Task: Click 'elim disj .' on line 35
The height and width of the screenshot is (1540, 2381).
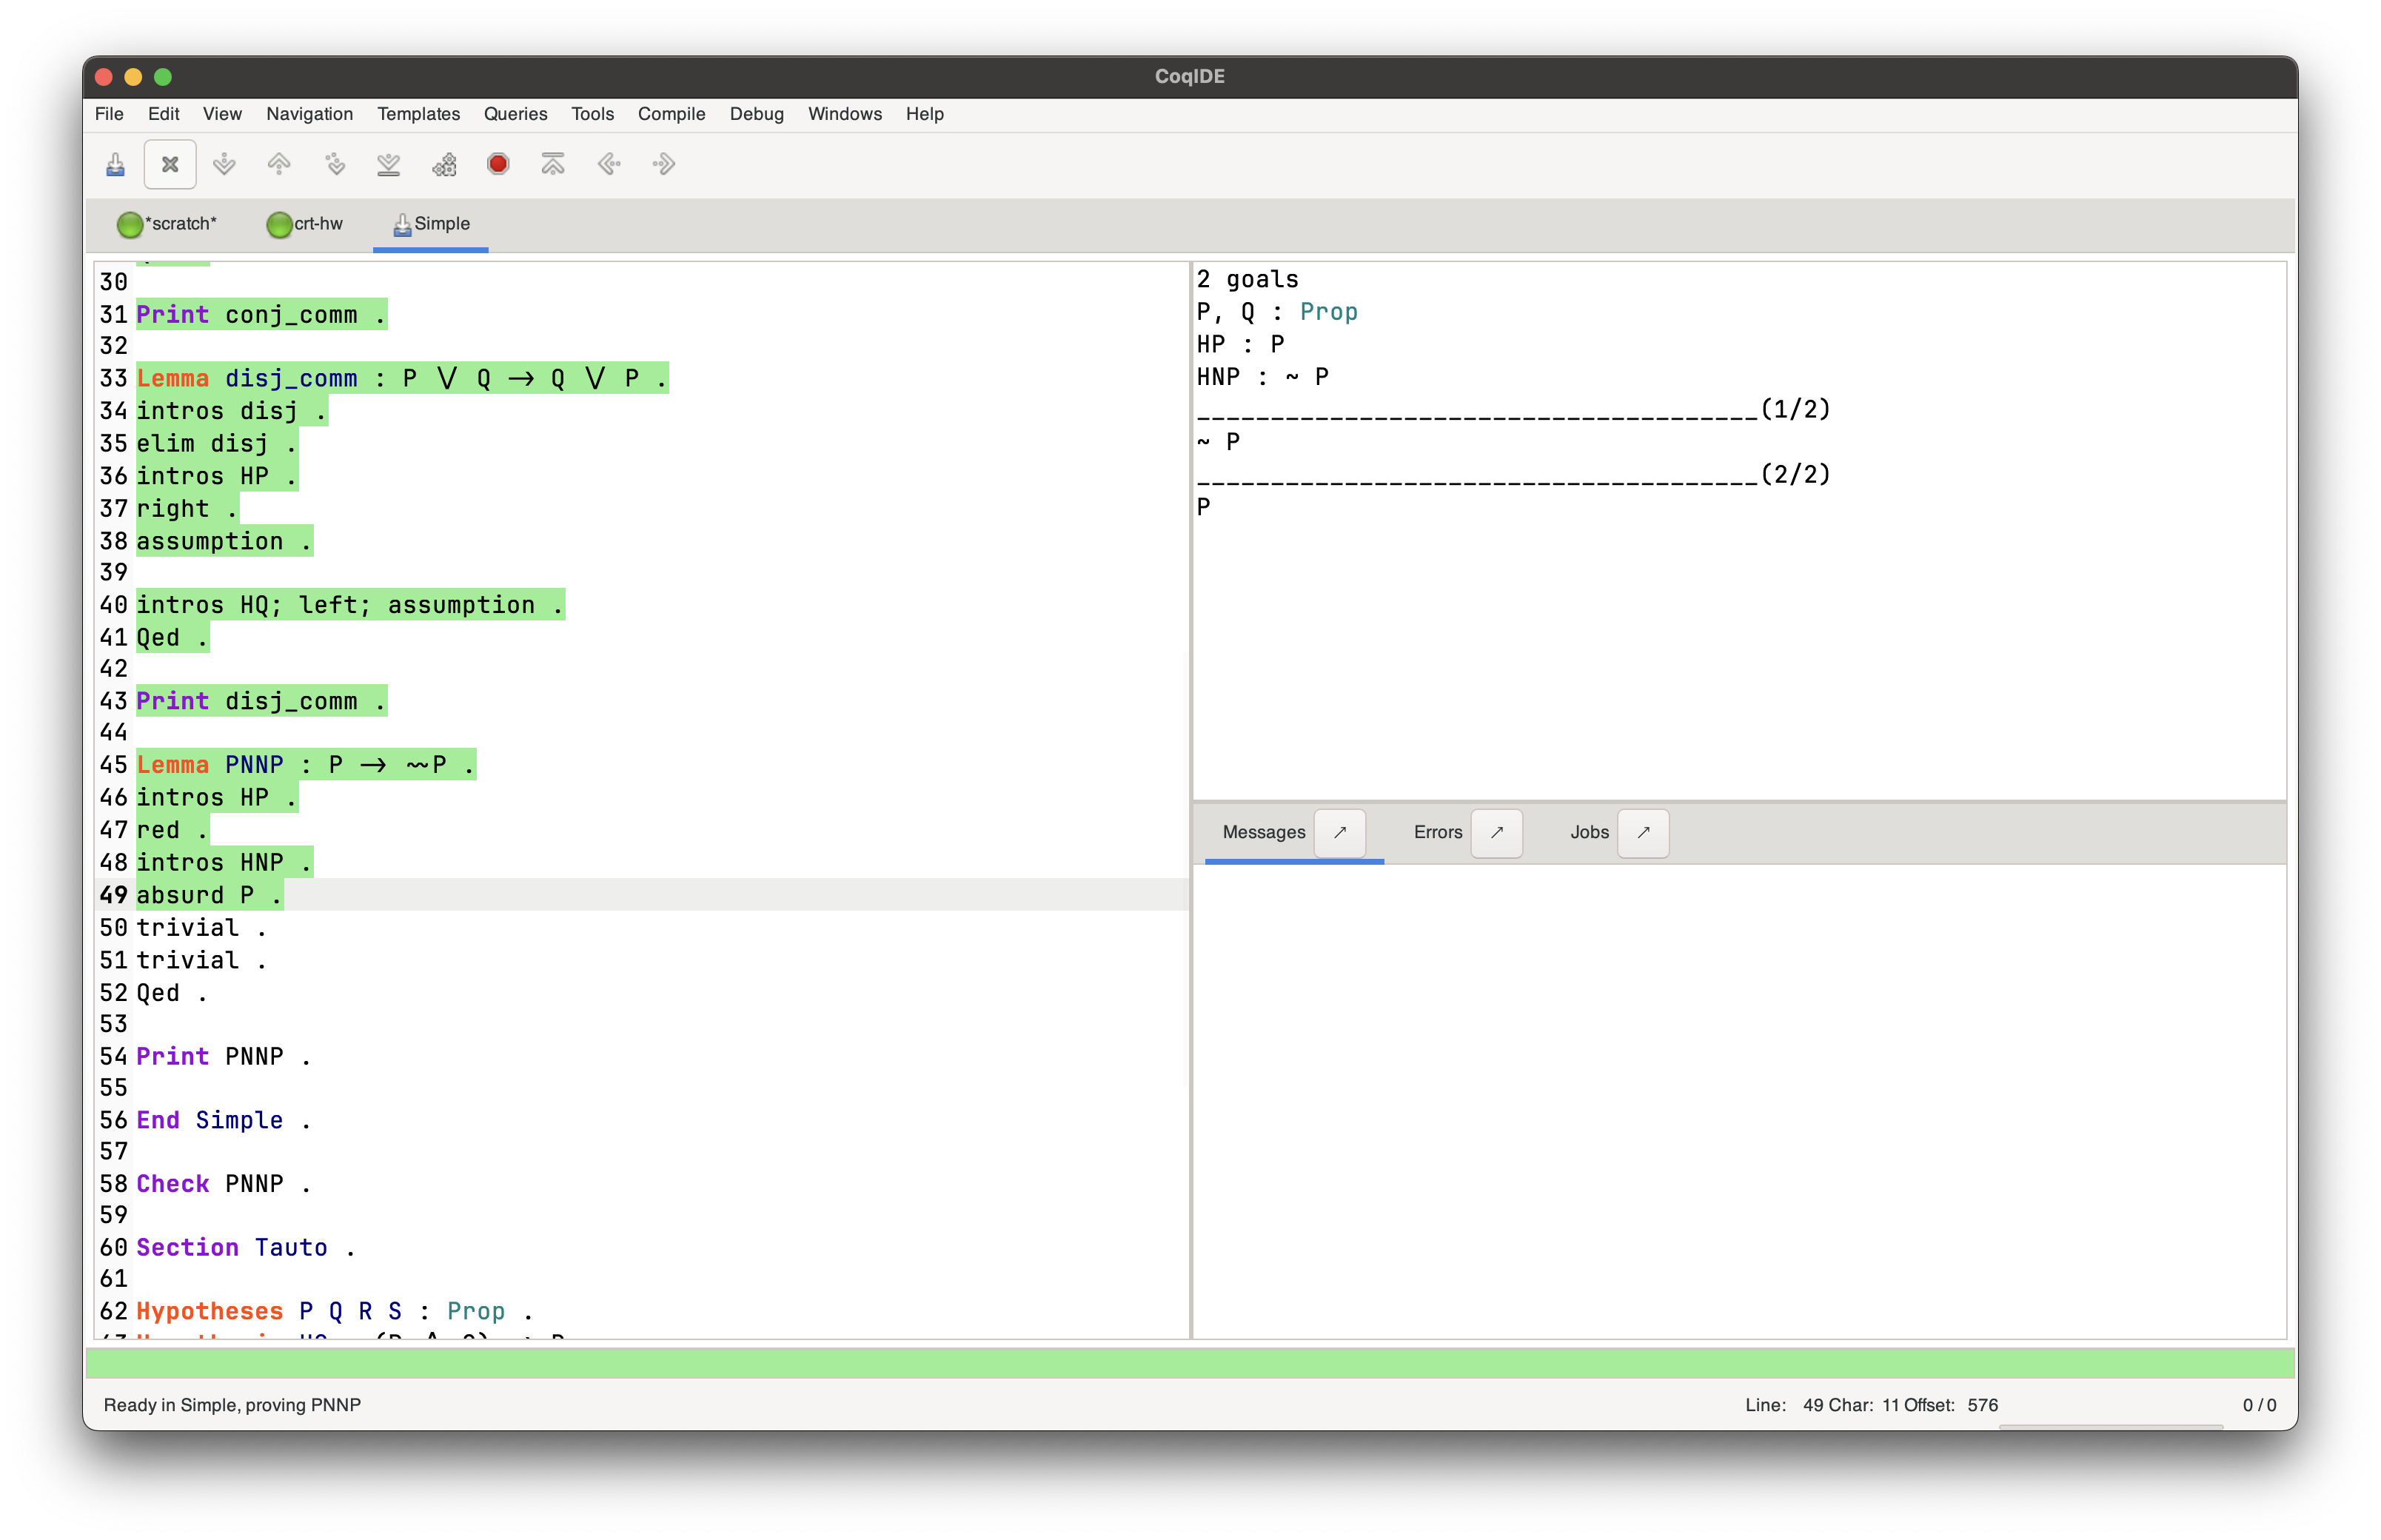Action: click(x=216, y=444)
